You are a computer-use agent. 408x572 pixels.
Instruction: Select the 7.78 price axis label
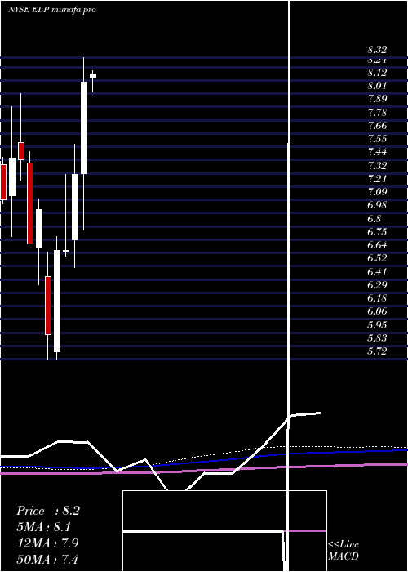click(x=377, y=113)
